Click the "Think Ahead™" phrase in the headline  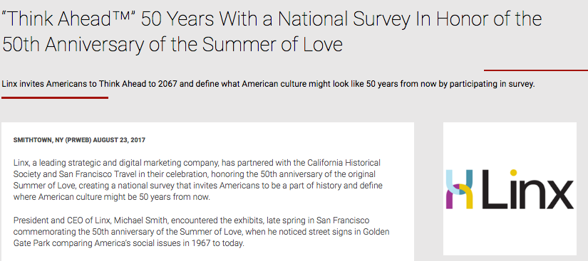(68, 18)
